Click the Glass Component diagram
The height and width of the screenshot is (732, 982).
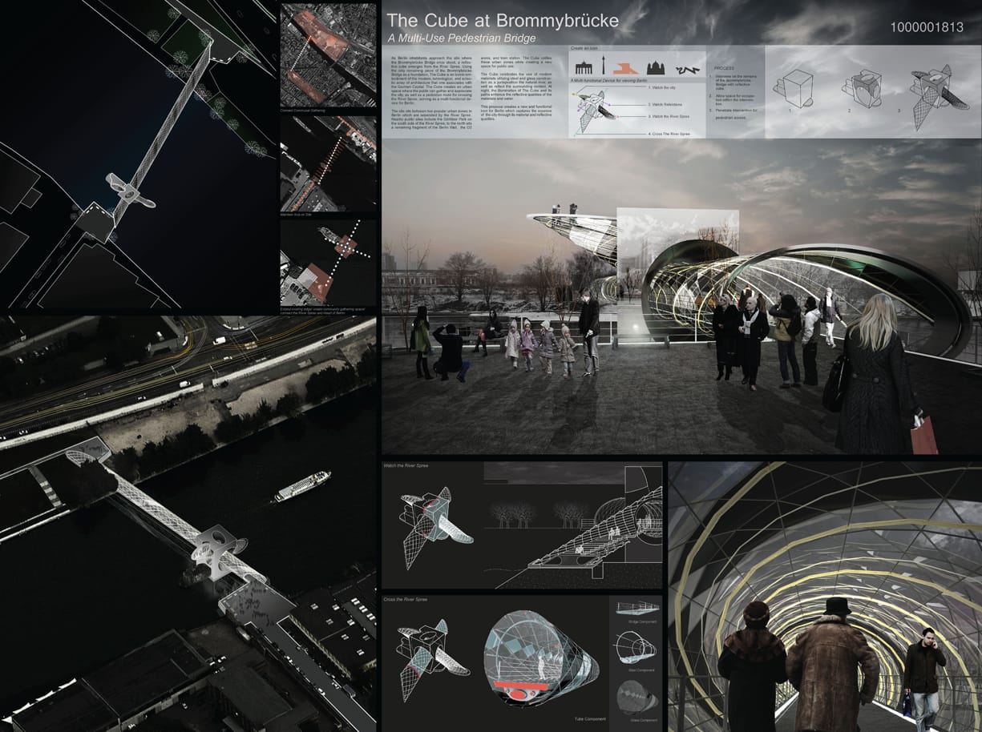click(637, 696)
